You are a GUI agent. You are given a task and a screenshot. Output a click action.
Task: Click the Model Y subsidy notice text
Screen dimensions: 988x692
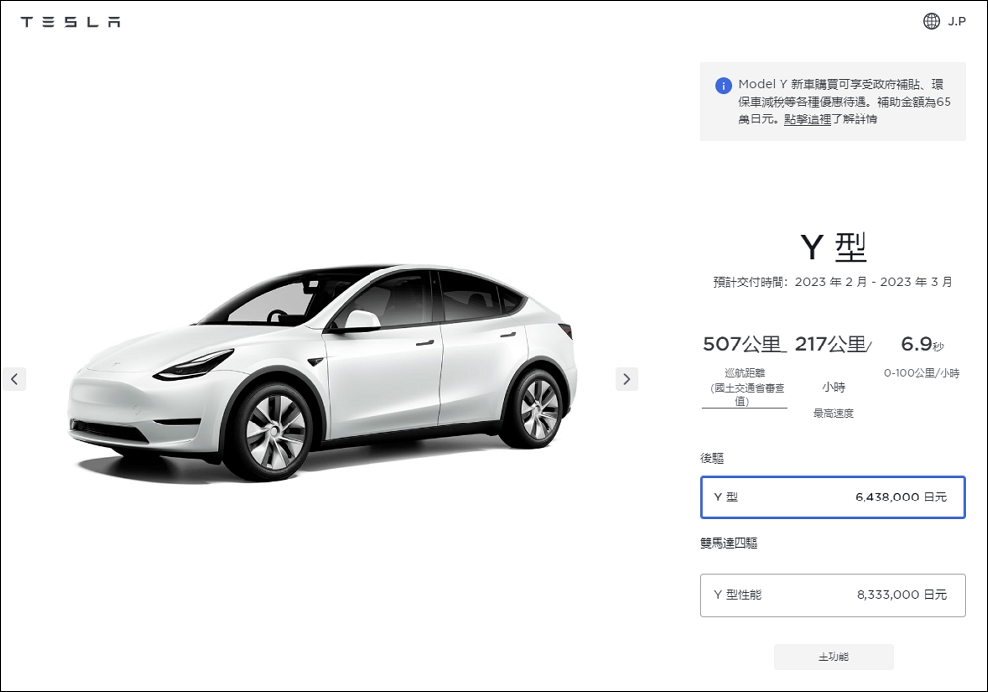click(x=845, y=102)
